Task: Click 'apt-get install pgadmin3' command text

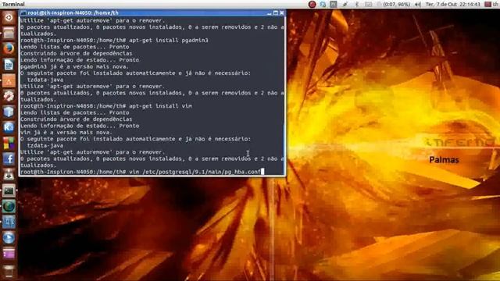Action: click(169, 40)
